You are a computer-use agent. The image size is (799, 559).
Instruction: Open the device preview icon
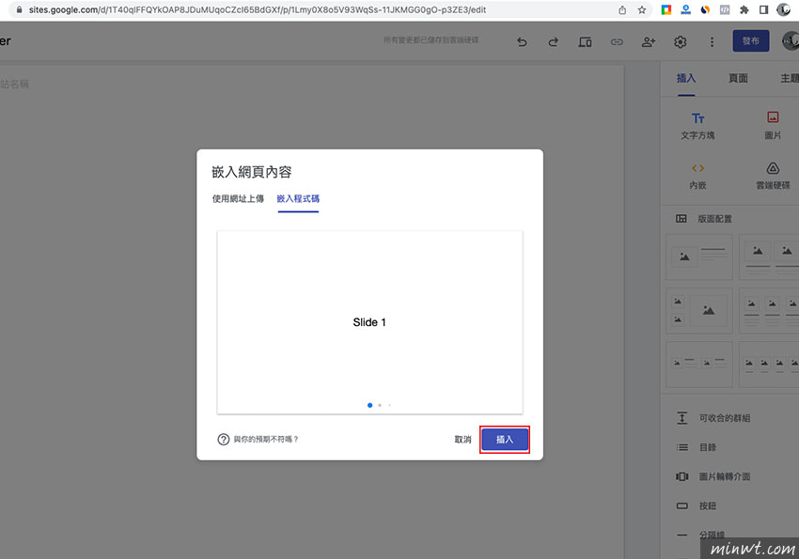[x=585, y=41]
